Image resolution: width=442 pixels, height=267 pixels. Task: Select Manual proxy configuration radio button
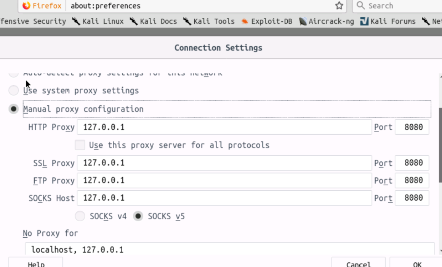(14, 109)
